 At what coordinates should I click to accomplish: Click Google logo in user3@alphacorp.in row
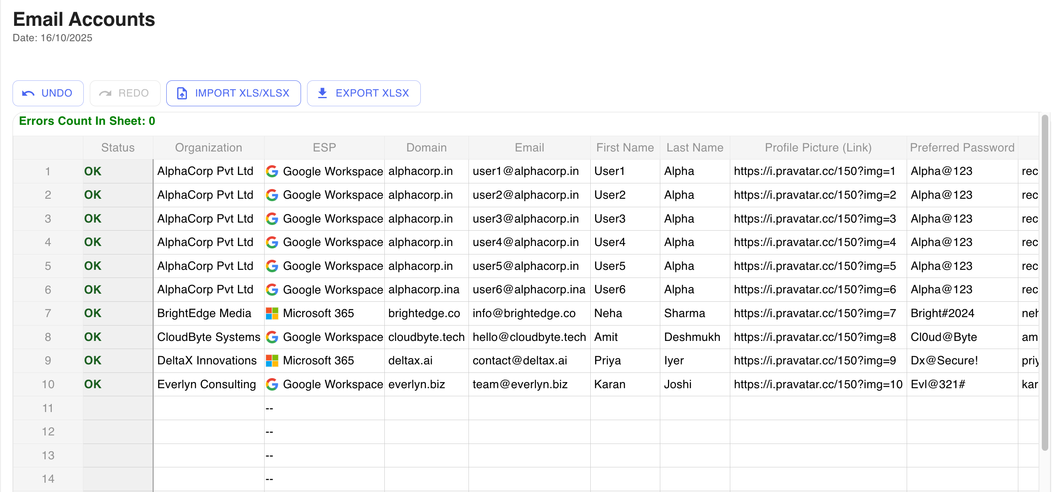click(272, 219)
